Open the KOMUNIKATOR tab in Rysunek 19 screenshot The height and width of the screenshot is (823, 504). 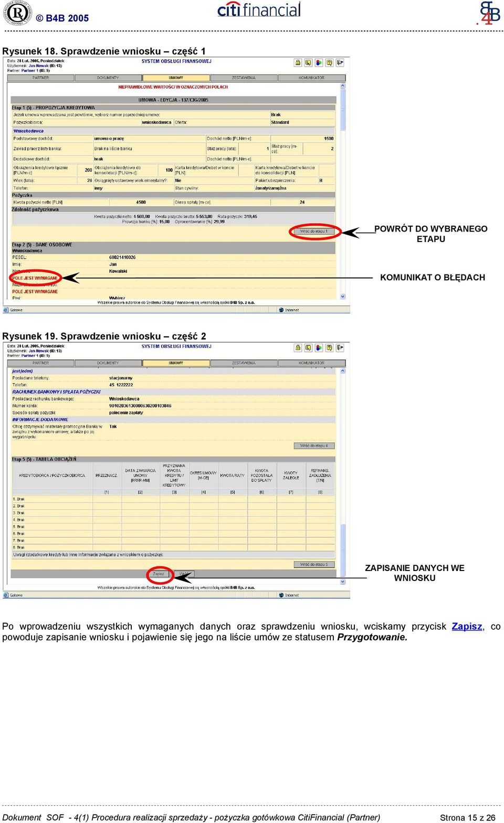[x=311, y=363]
